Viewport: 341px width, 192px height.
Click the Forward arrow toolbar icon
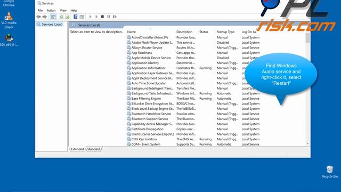click(45, 17)
